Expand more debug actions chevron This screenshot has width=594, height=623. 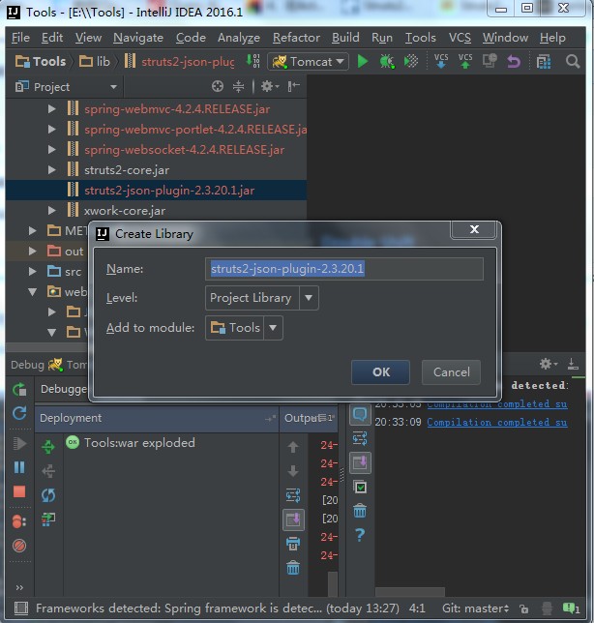(19, 587)
